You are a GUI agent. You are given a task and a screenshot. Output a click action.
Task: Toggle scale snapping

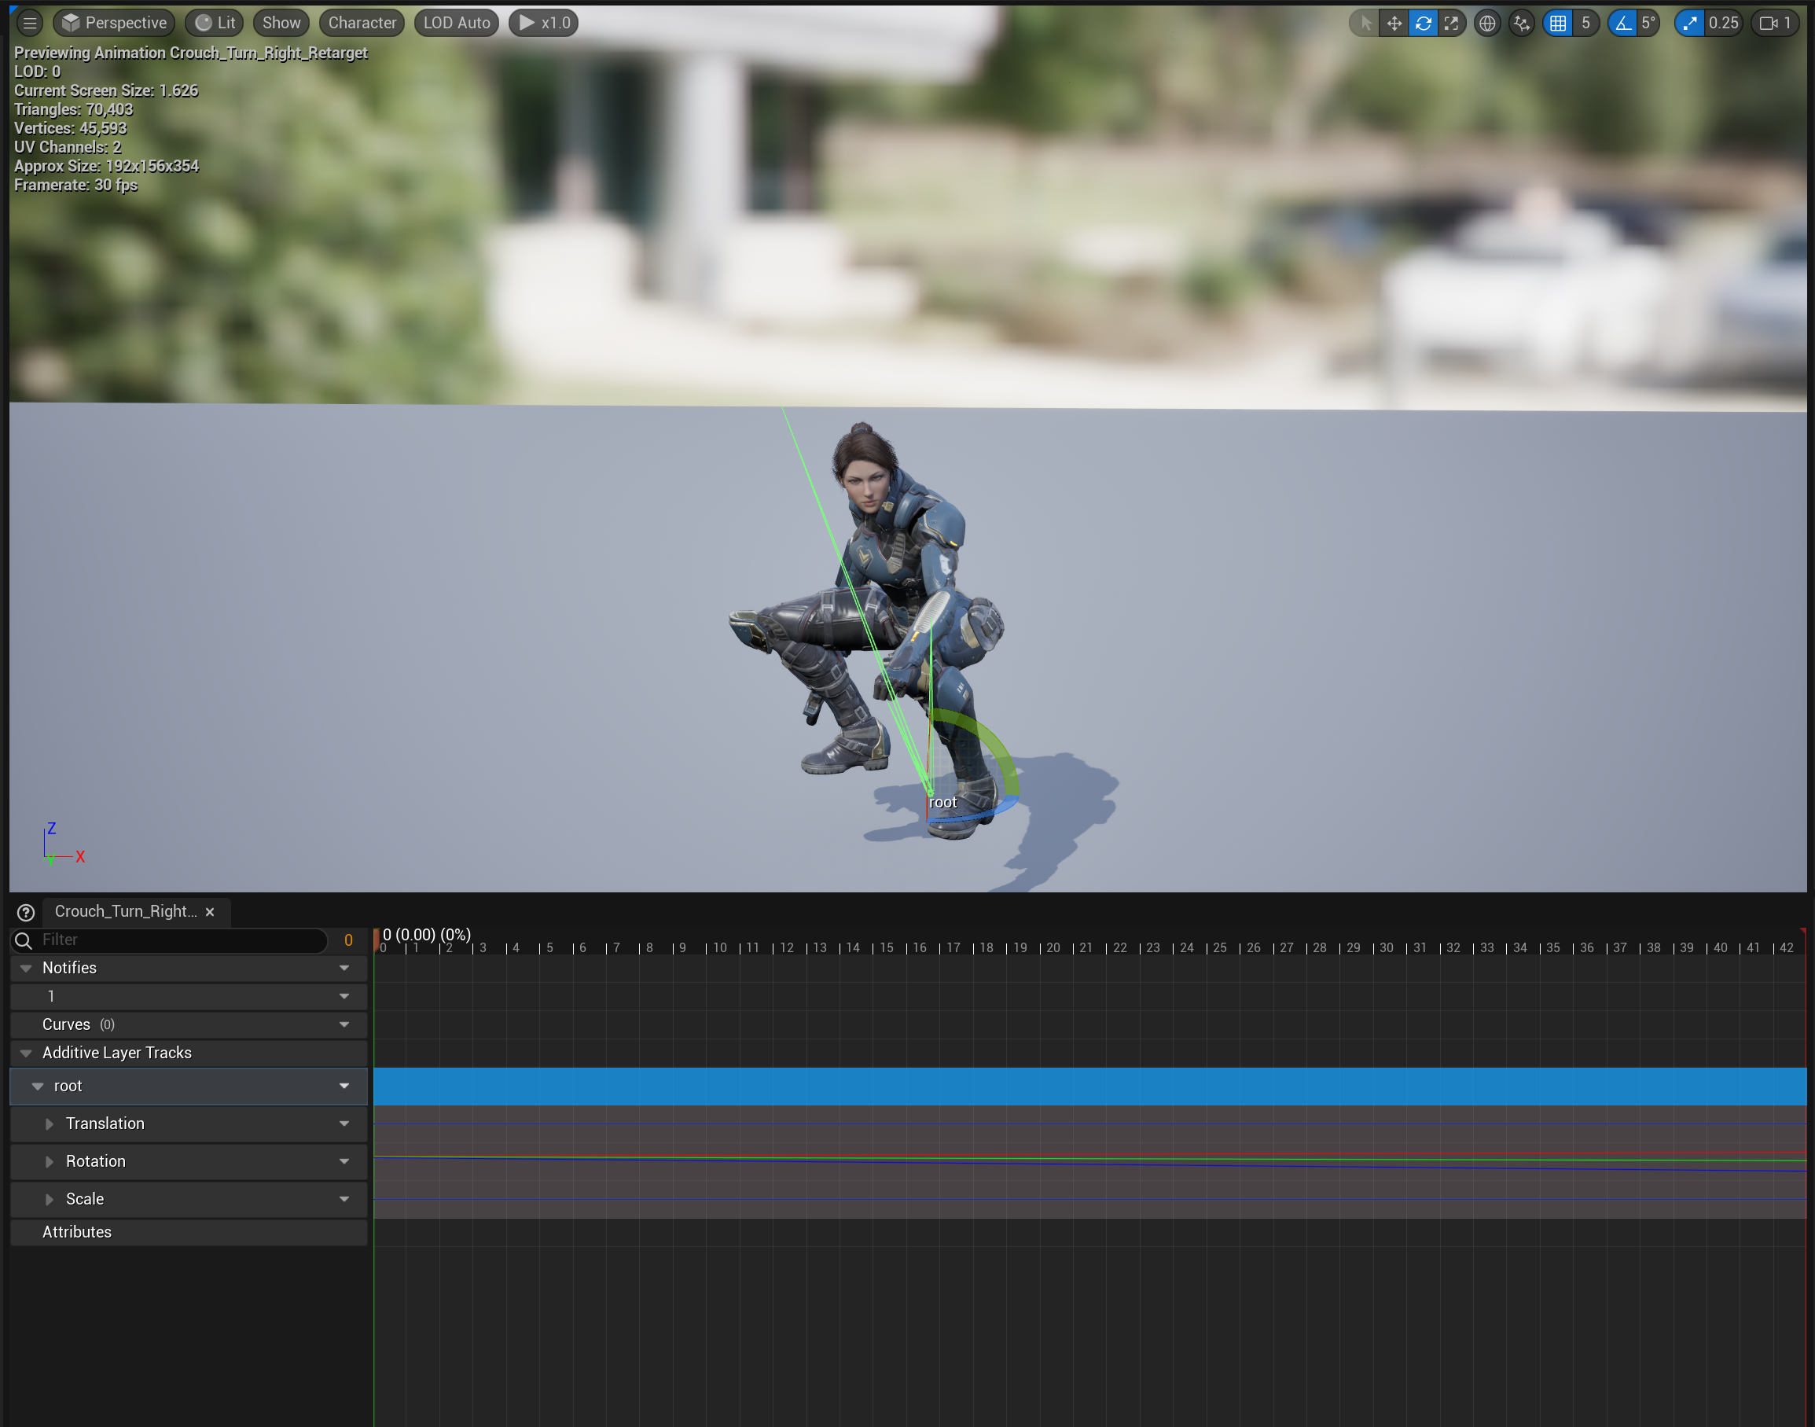(x=1690, y=24)
